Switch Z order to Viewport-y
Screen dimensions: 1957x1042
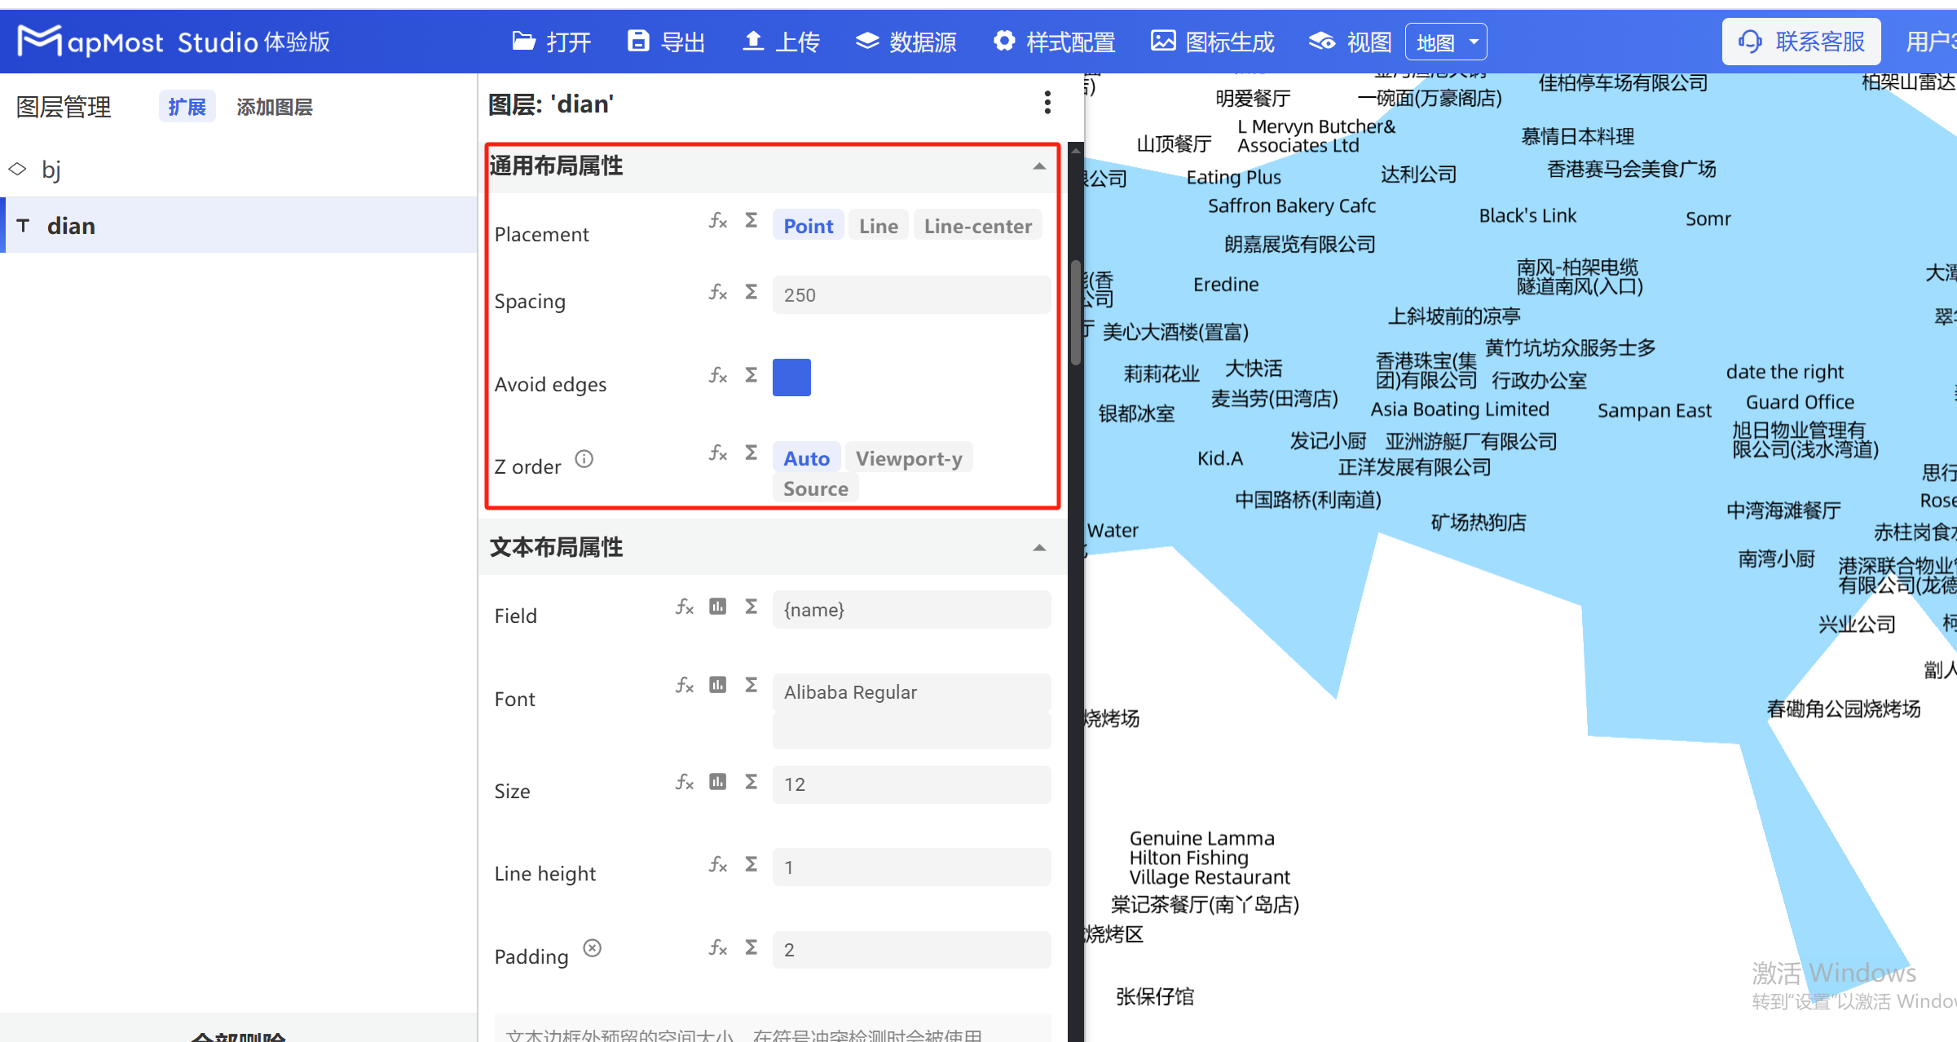909,457
